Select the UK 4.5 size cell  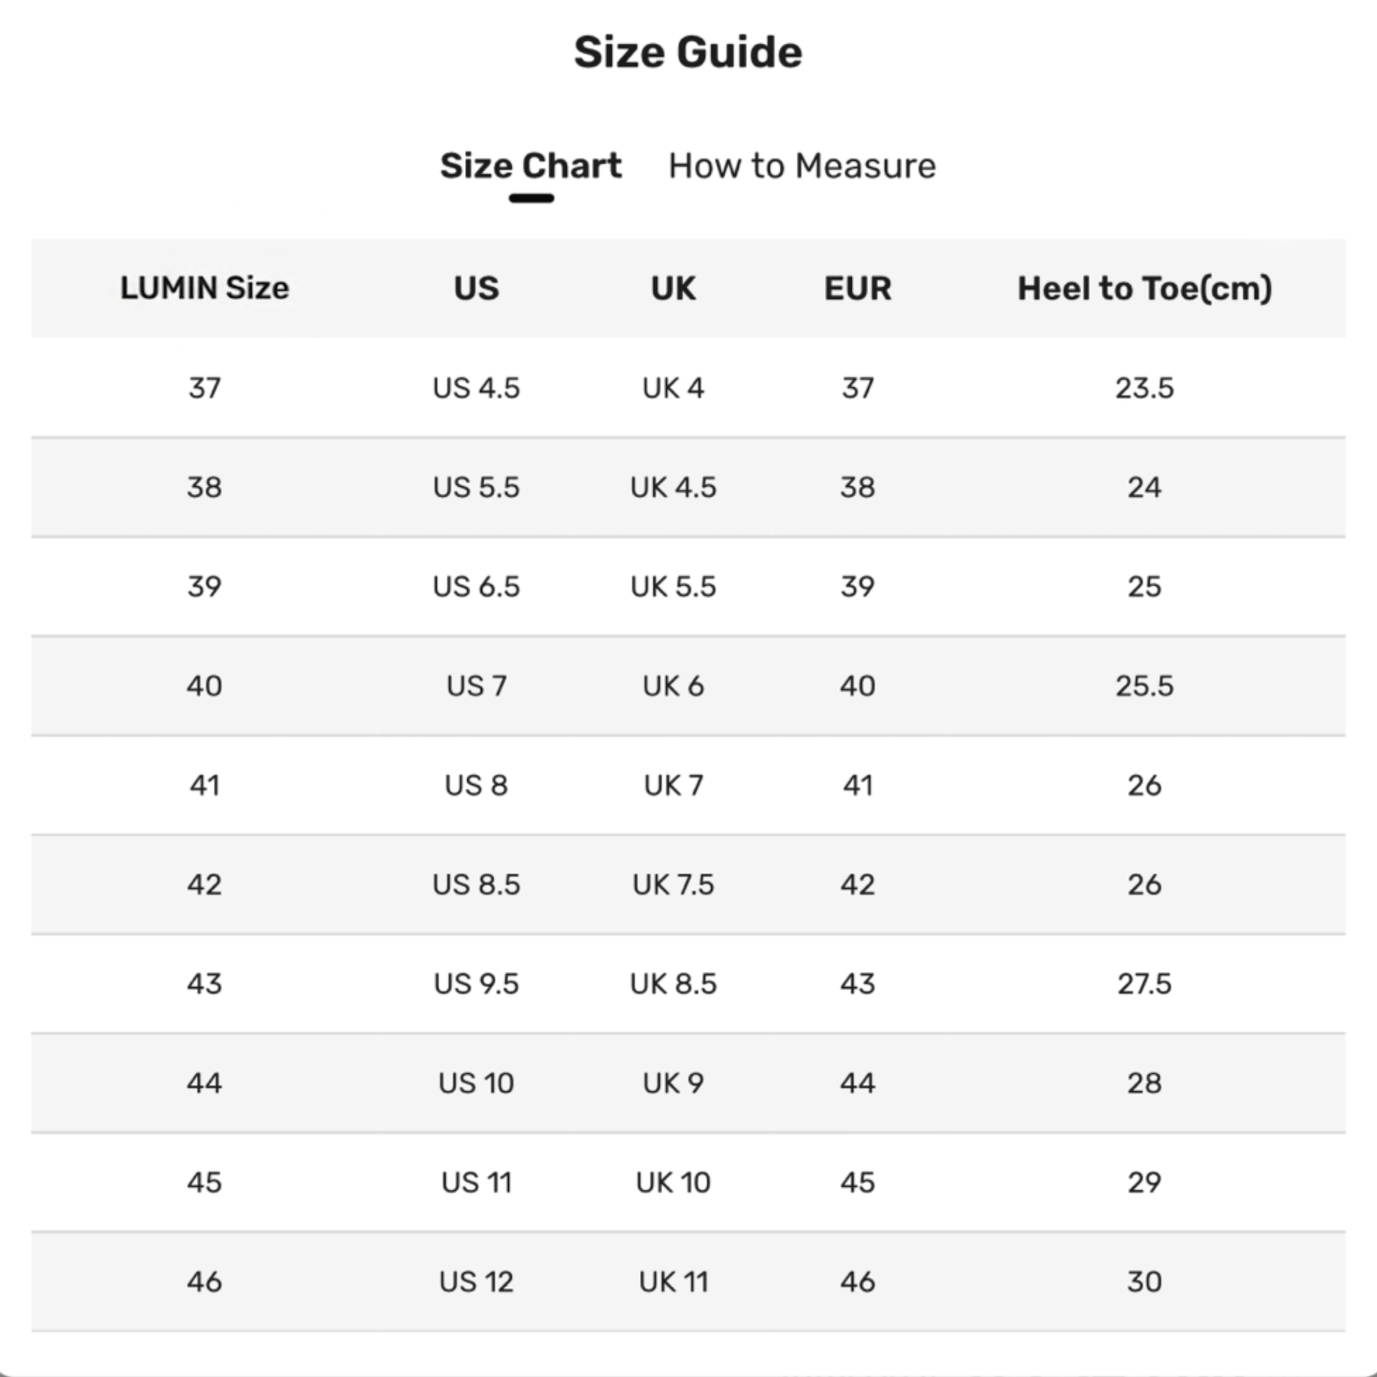[x=673, y=488]
